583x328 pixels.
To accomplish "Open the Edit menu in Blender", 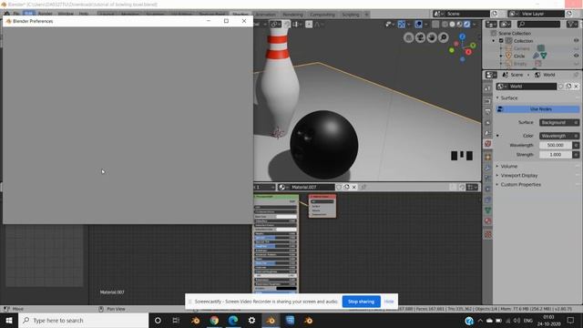I will [x=28, y=14].
